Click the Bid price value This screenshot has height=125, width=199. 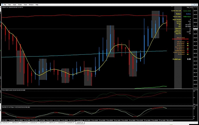[188, 25]
